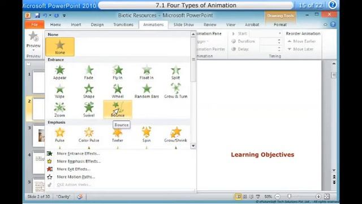Apply the Color Pulse emphasis animation

pos(89,135)
